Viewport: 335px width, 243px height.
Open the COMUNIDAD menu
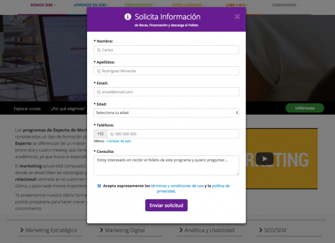pos(285,5)
